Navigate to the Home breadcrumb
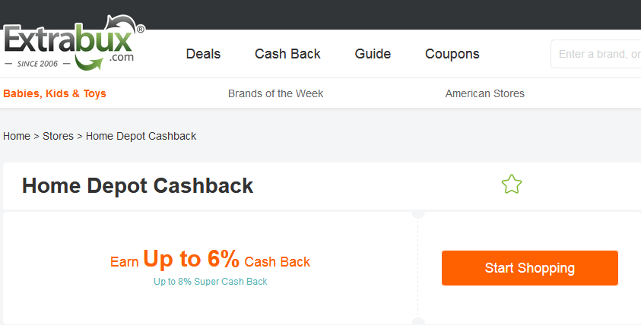The image size is (641, 325). pyautogui.click(x=17, y=136)
